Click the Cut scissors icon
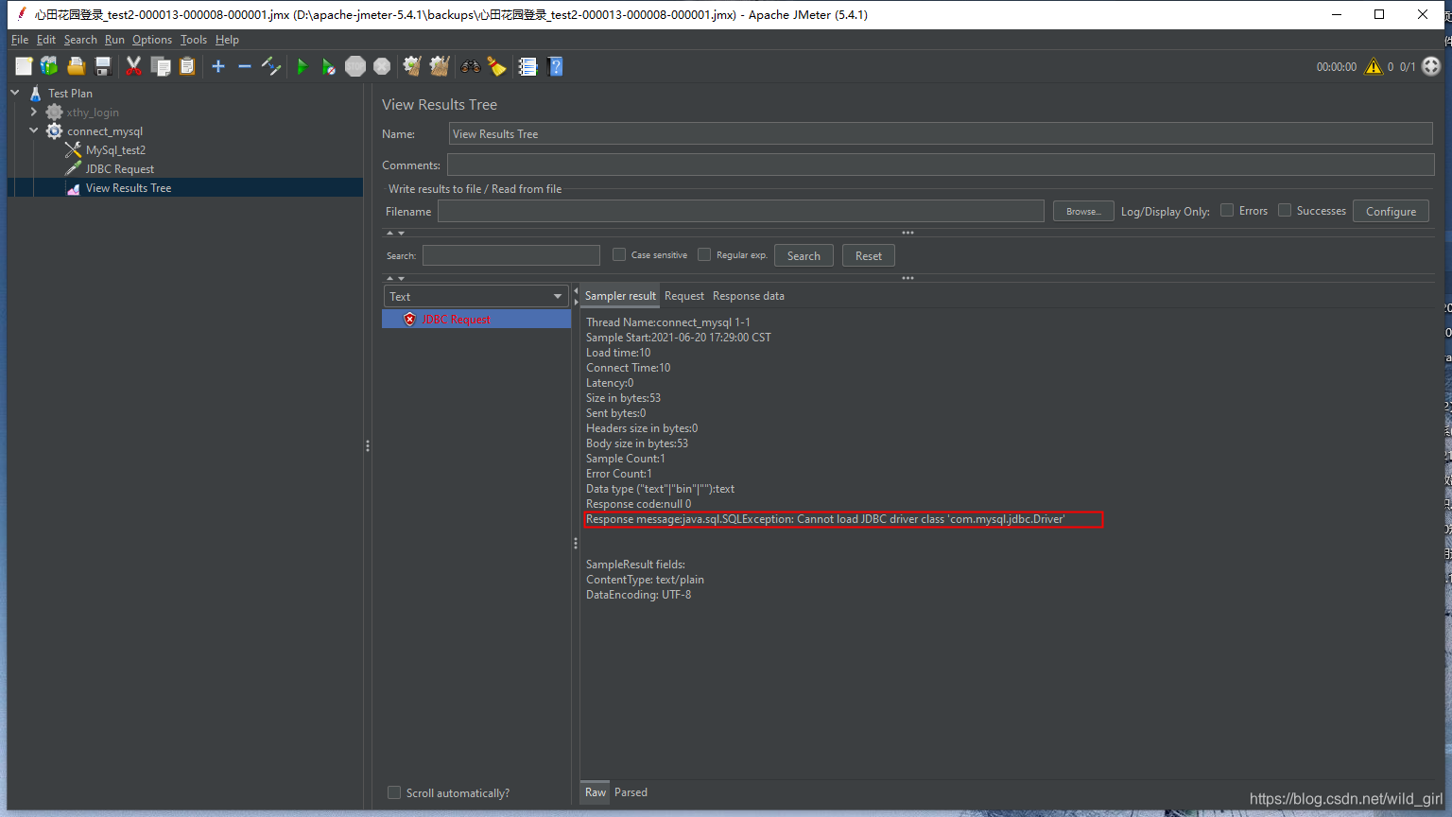The image size is (1452, 817). (133, 66)
